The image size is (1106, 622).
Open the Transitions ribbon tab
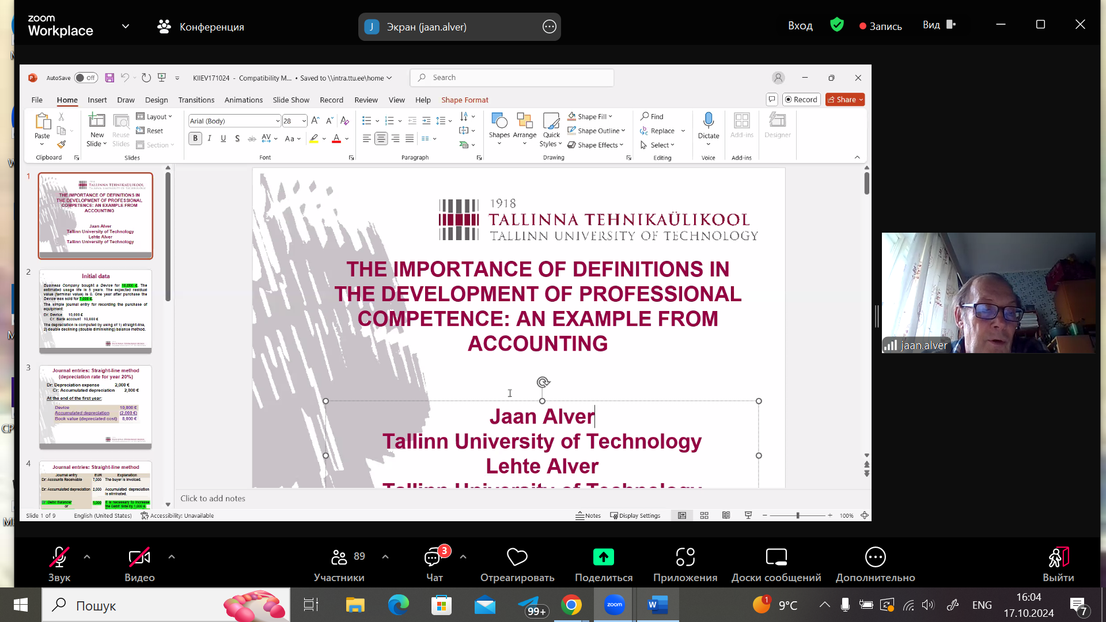[196, 100]
